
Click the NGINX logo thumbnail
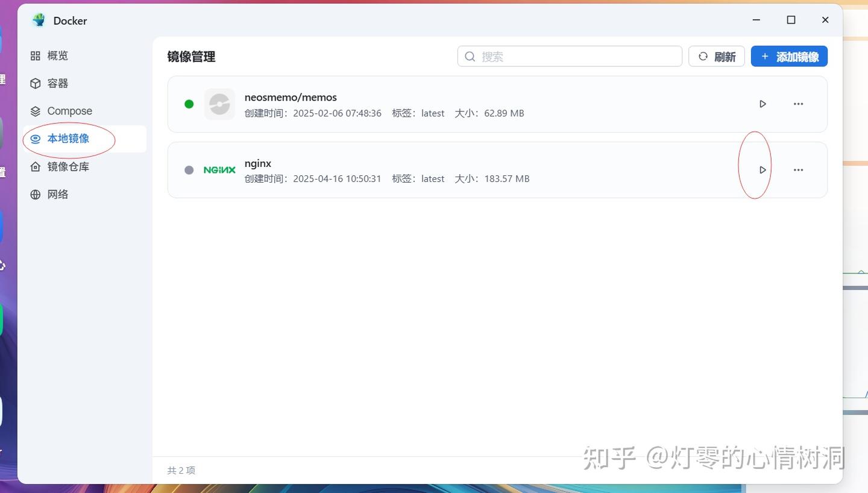[x=219, y=169]
